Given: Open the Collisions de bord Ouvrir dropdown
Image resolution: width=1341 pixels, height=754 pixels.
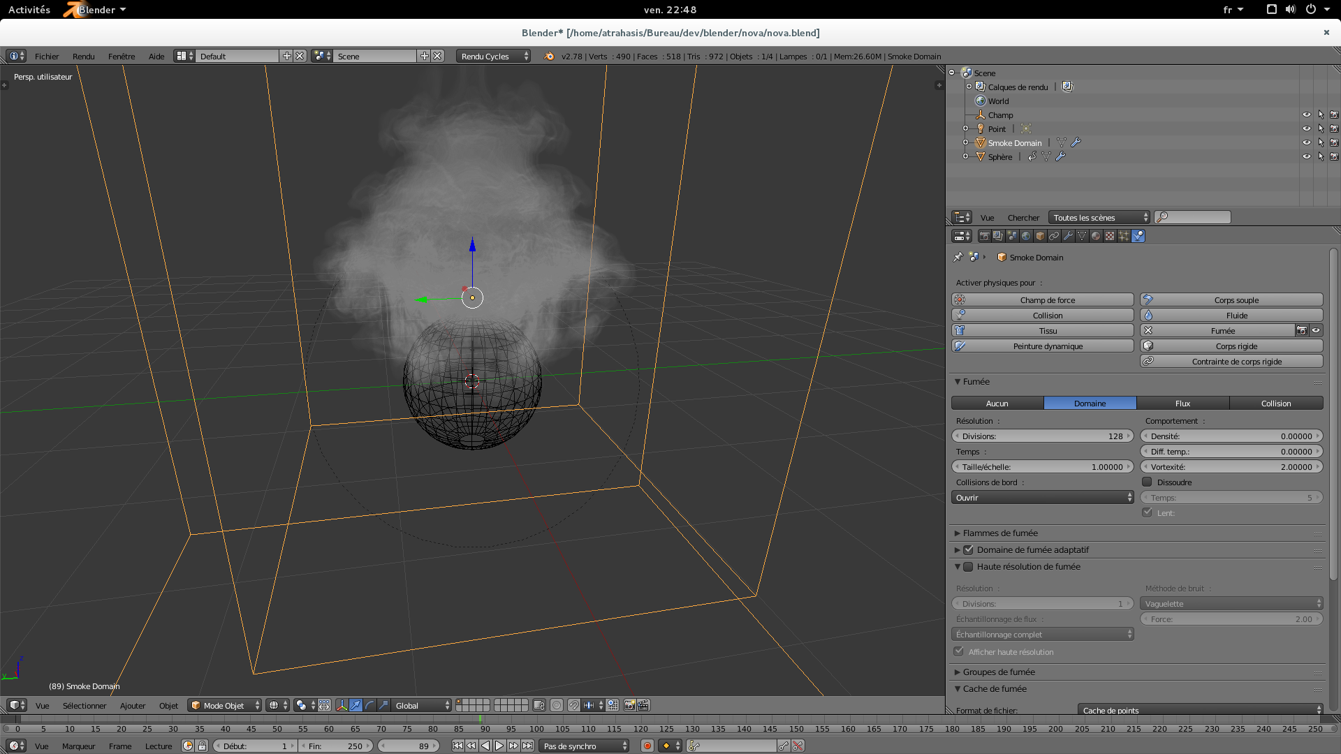Looking at the screenshot, I should [1042, 497].
